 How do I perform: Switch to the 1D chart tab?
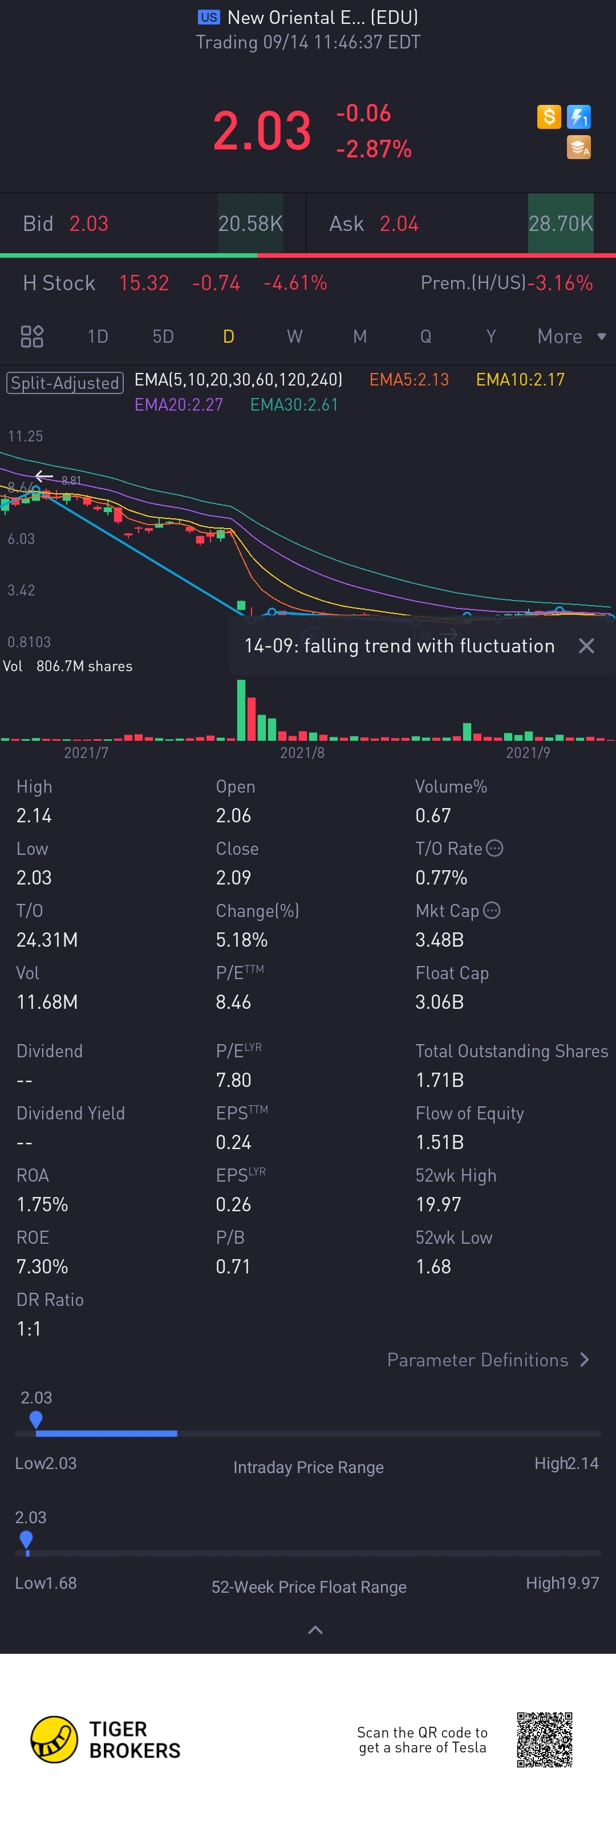[98, 336]
